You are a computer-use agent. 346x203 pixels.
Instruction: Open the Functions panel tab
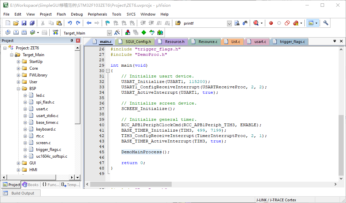(x=51, y=185)
